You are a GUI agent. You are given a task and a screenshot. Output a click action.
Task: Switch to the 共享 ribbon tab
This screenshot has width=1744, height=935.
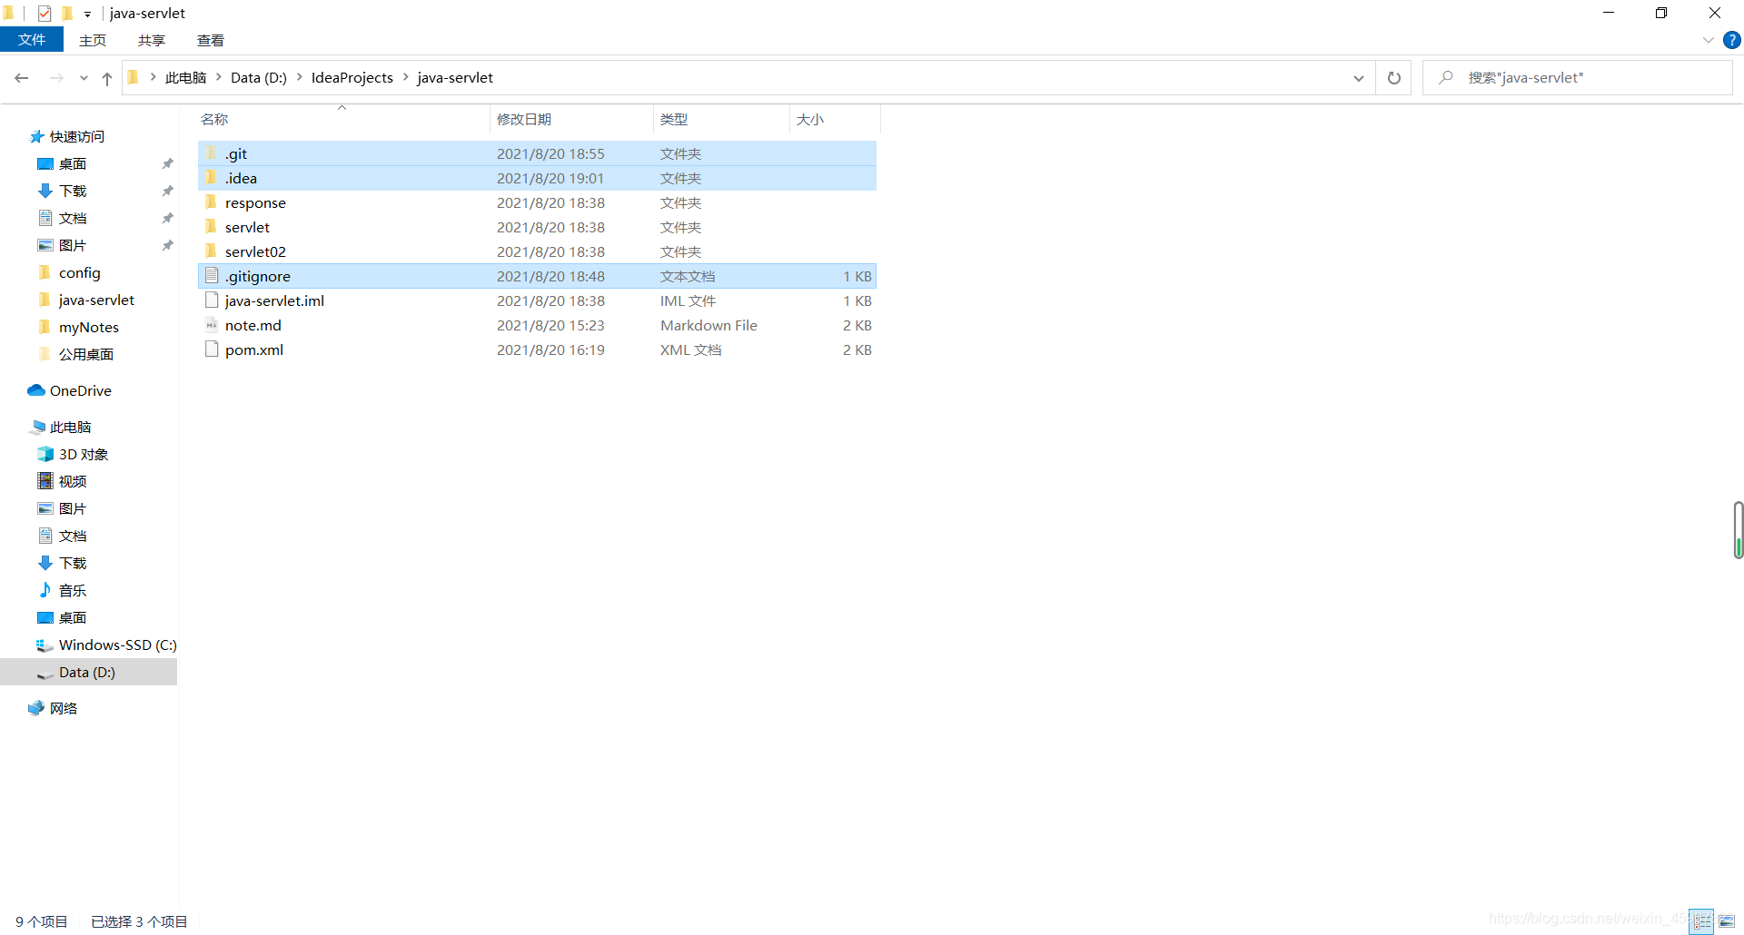coord(152,40)
